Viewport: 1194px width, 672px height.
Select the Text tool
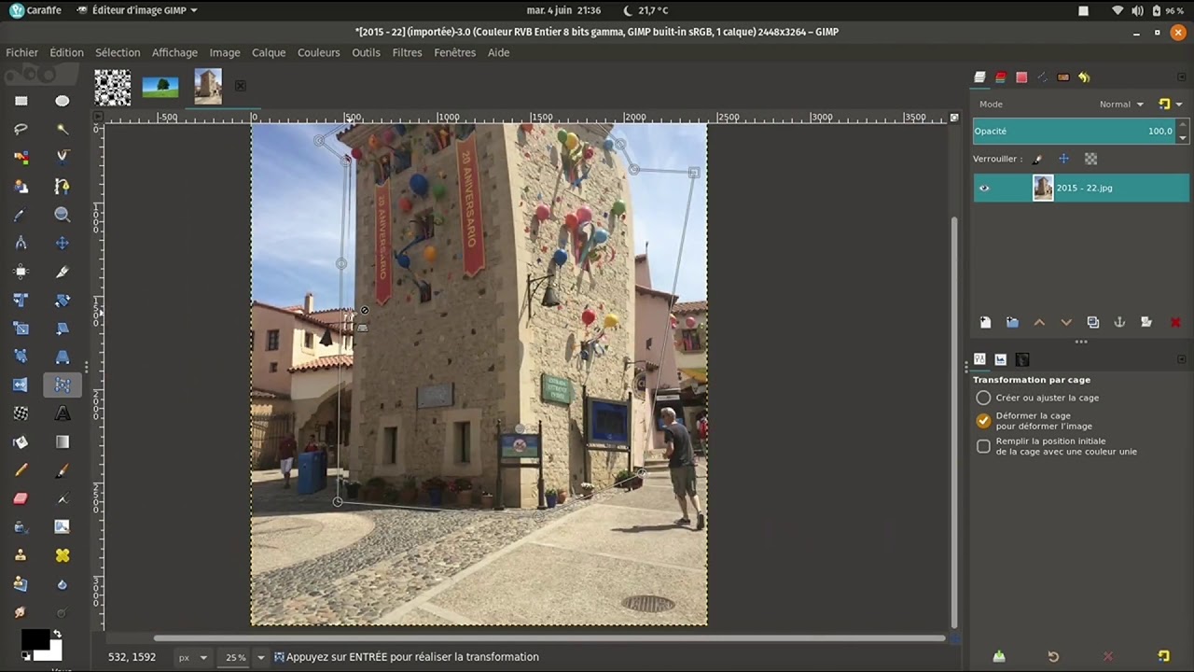click(62, 413)
